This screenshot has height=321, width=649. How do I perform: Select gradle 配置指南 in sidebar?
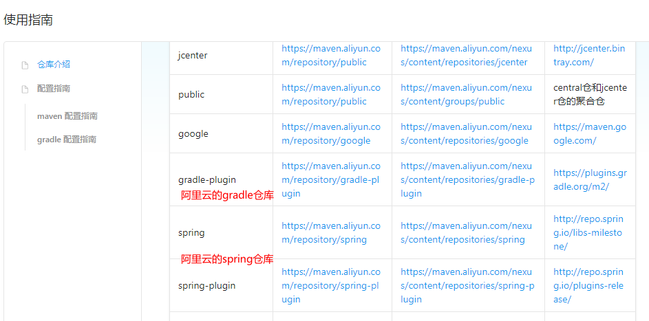click(67, 140)
